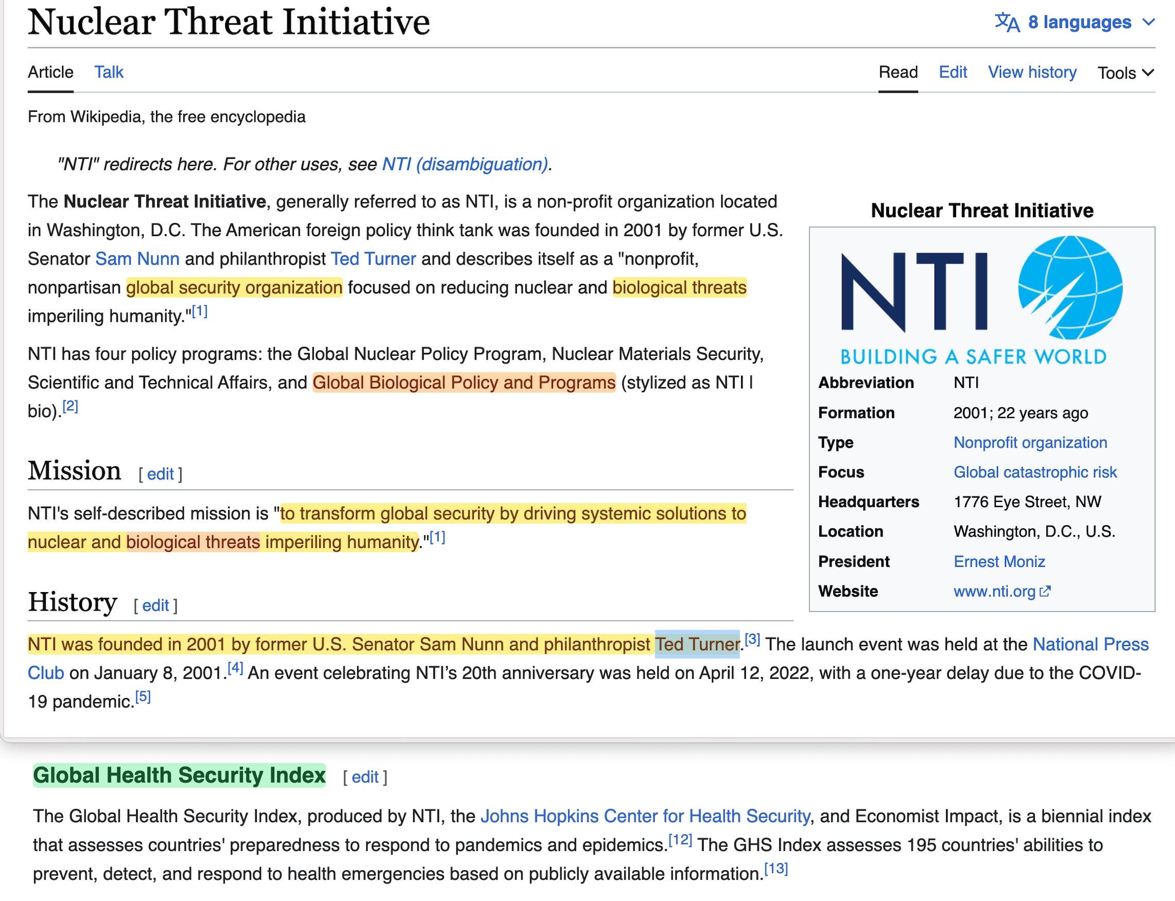Click the highlighted 'global security organization' text
Screen dimensions: 1175x901
pos(234,288)
